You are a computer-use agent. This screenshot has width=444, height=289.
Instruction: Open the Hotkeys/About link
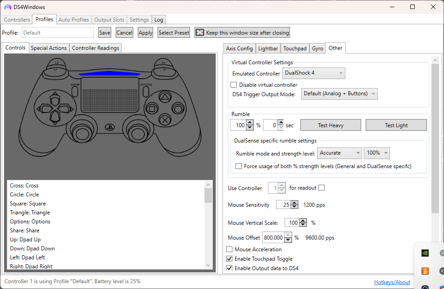pyautogui.click(x=392, y=282)
